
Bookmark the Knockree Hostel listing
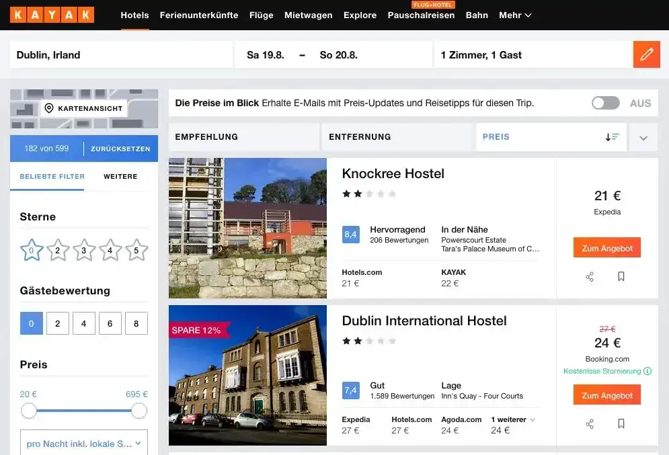point(621,276)
